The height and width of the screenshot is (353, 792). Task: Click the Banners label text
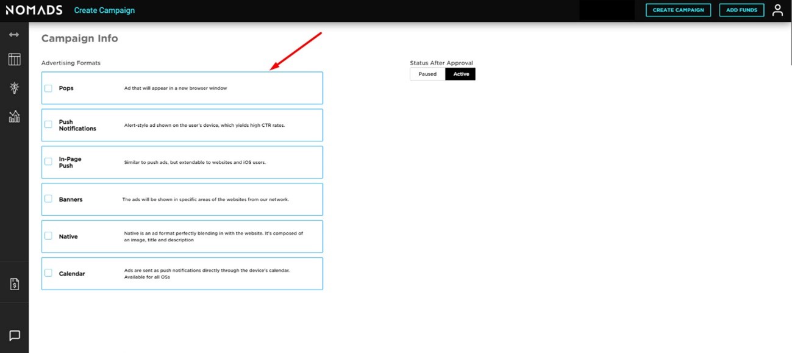click(x=71, y=199)
